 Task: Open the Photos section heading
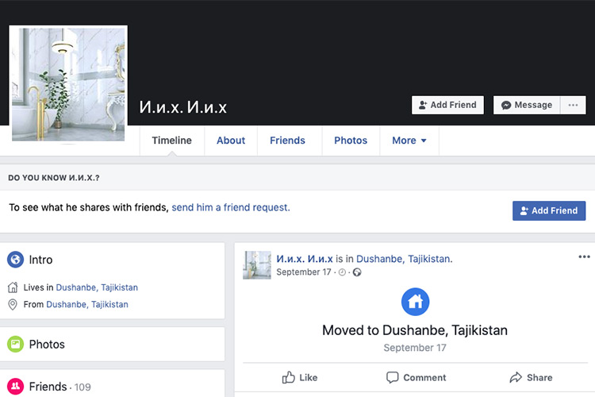[x=47, y=344]
